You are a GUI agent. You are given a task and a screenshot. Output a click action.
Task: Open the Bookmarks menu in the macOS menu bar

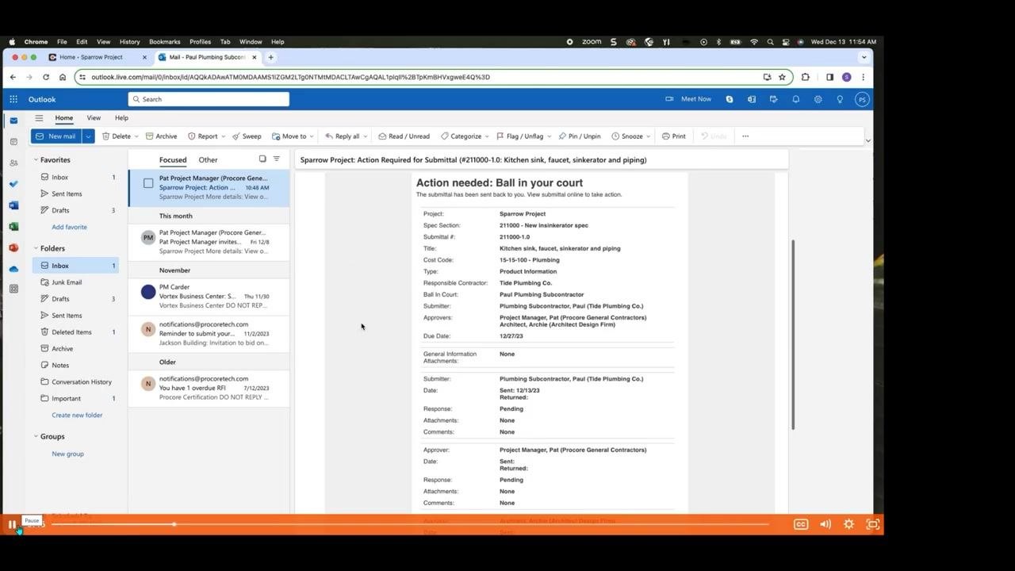tap(165, 42)
